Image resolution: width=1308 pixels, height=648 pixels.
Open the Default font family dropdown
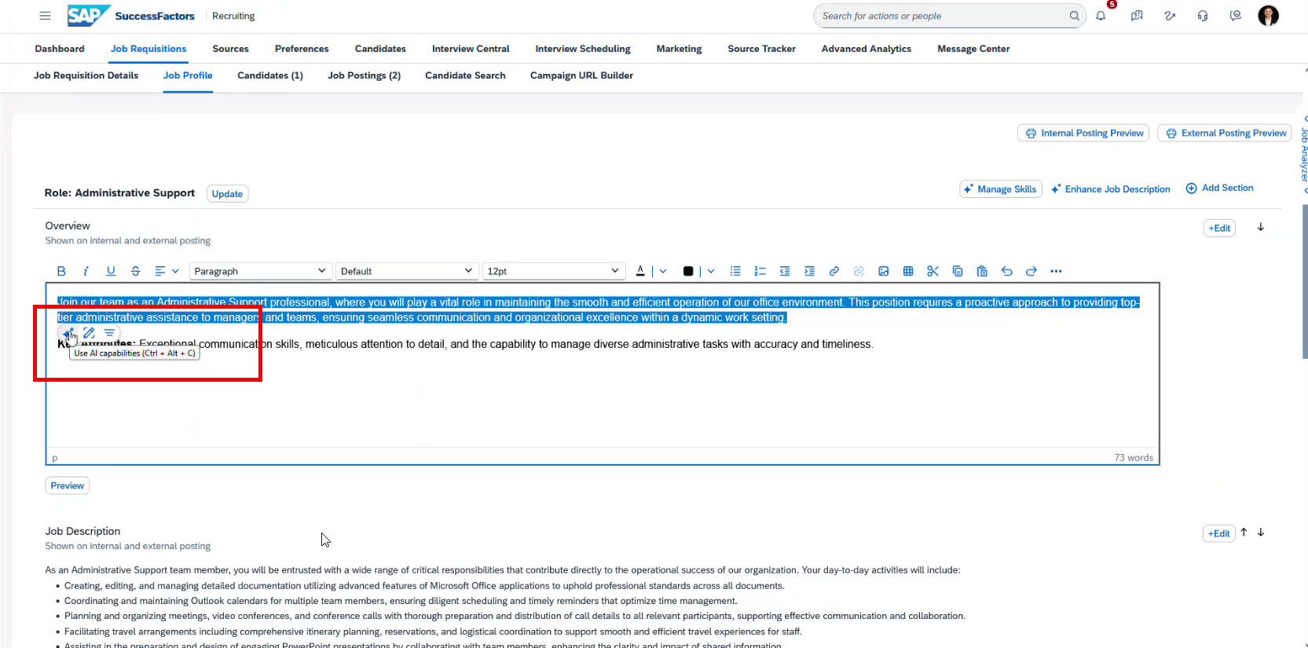tap(406, 271)
